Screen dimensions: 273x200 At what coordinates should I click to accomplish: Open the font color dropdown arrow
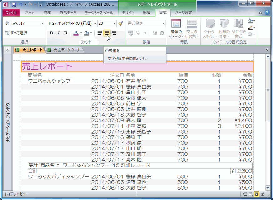[x=81, y=33]
